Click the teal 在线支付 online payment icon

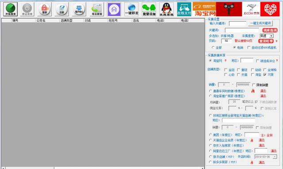[184, 9]
